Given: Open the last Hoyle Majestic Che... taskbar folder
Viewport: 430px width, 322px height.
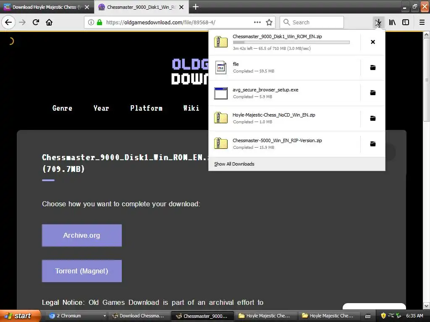Looking at the screenshot, I should coord(329,316).
